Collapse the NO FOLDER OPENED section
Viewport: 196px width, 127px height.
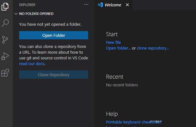point(16,14)
